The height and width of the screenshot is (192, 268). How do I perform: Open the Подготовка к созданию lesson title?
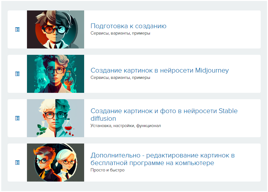click(128, 26)
